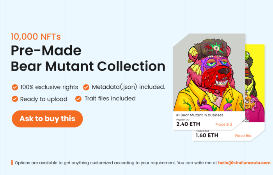Select the yellow-background NFT card behind
This screenshot has height=175, width=273.
click(x=255, y=83)
